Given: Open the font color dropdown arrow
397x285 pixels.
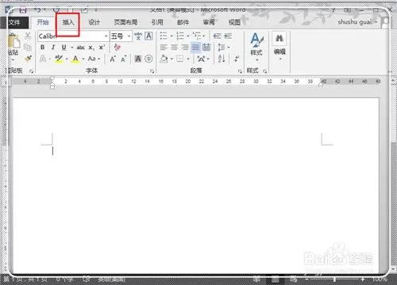Looking at the screenshot, I should pyautogui.click(x=83, y=59).
